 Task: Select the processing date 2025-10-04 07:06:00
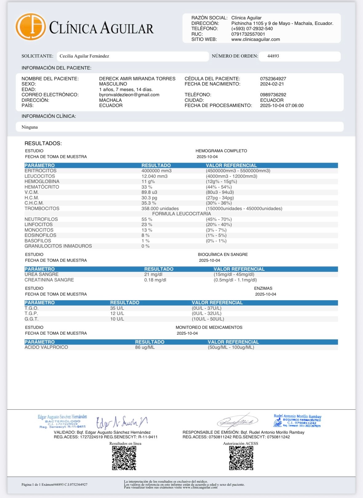pos(282,106)
